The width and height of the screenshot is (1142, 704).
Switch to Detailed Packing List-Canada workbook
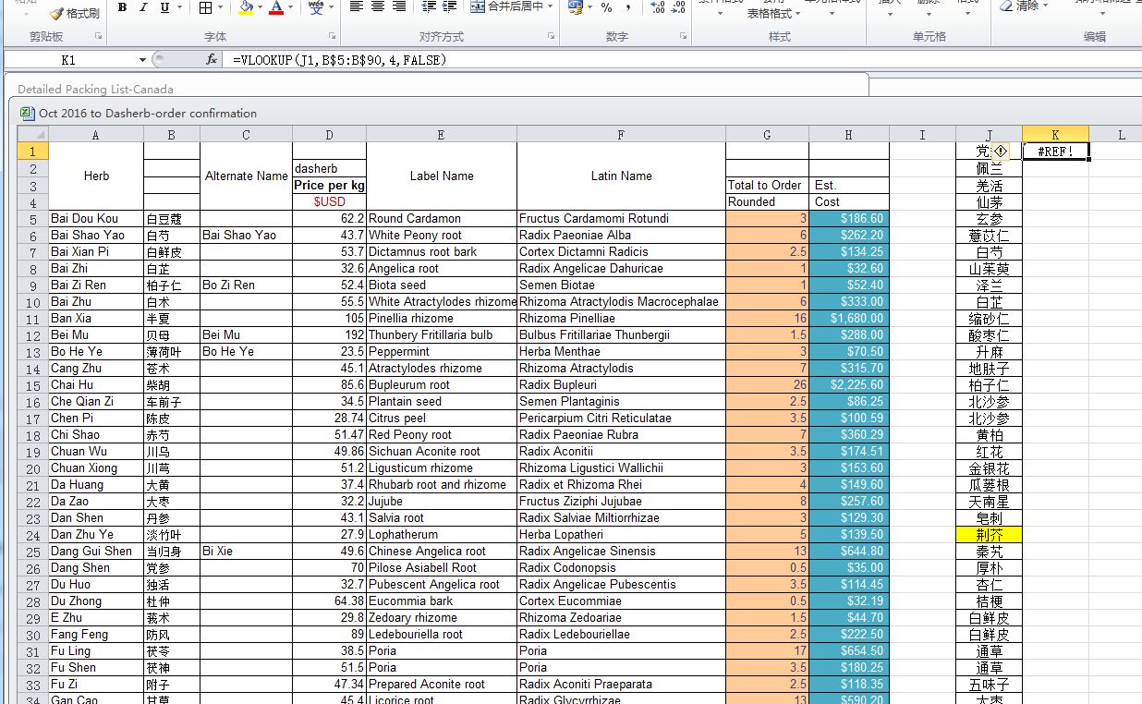(95, 90)
